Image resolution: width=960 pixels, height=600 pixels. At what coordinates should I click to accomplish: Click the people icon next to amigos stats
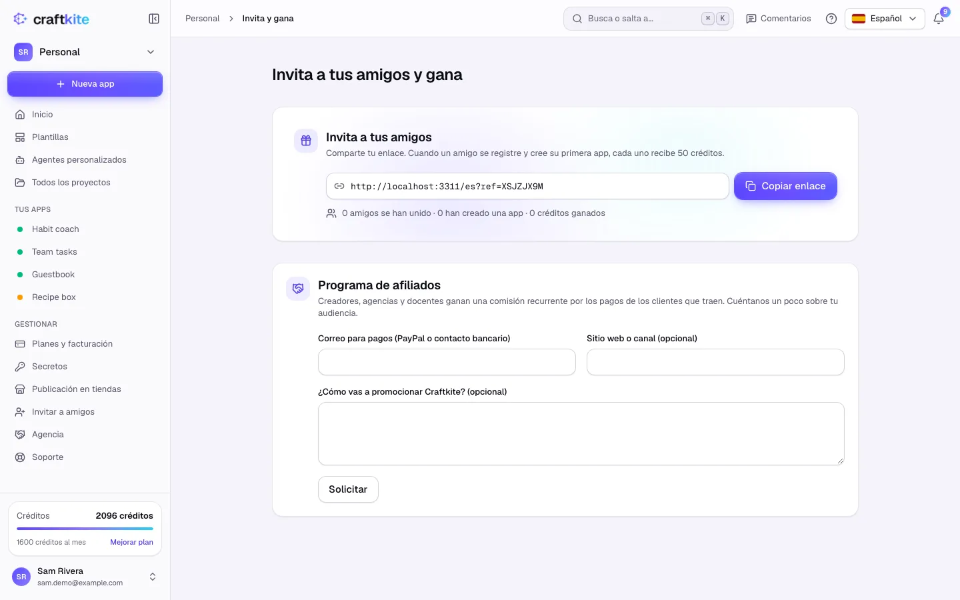click(331, 213)
